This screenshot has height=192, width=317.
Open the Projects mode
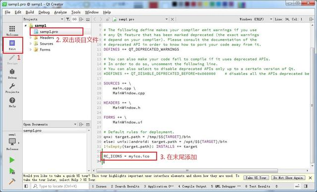pyautogui.click(x=12, y=88)
